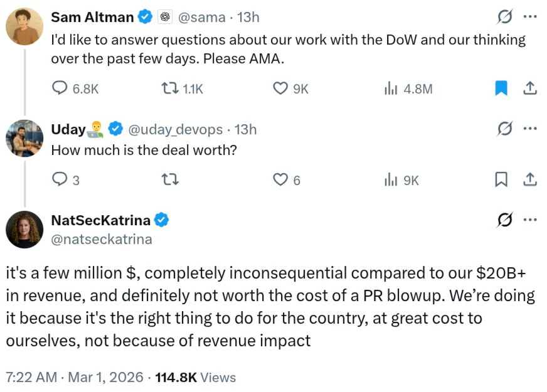Viewport: 547px width, 392px height.
Task: Repost Sam Altman's tweet
Action: tap(171, 89)
